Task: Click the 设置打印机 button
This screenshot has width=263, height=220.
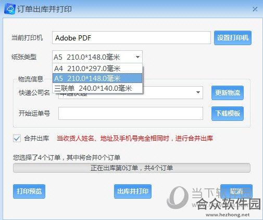Action: tap(233, 38)
